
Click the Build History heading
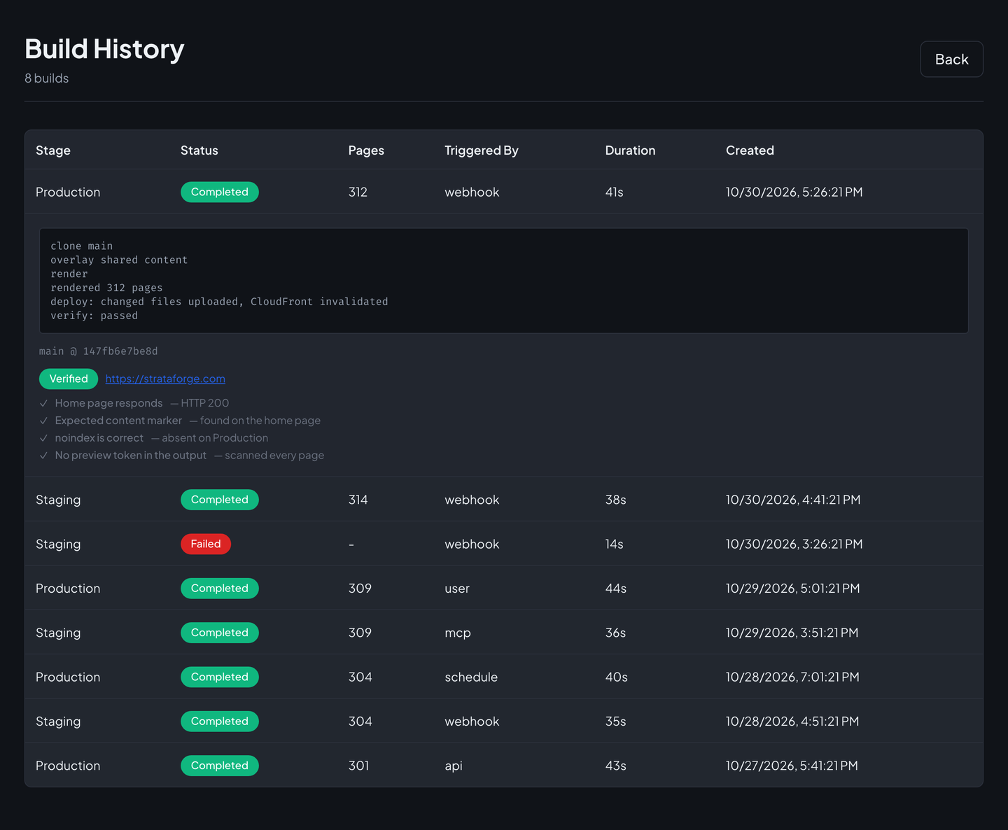click(x=104, y=49)
